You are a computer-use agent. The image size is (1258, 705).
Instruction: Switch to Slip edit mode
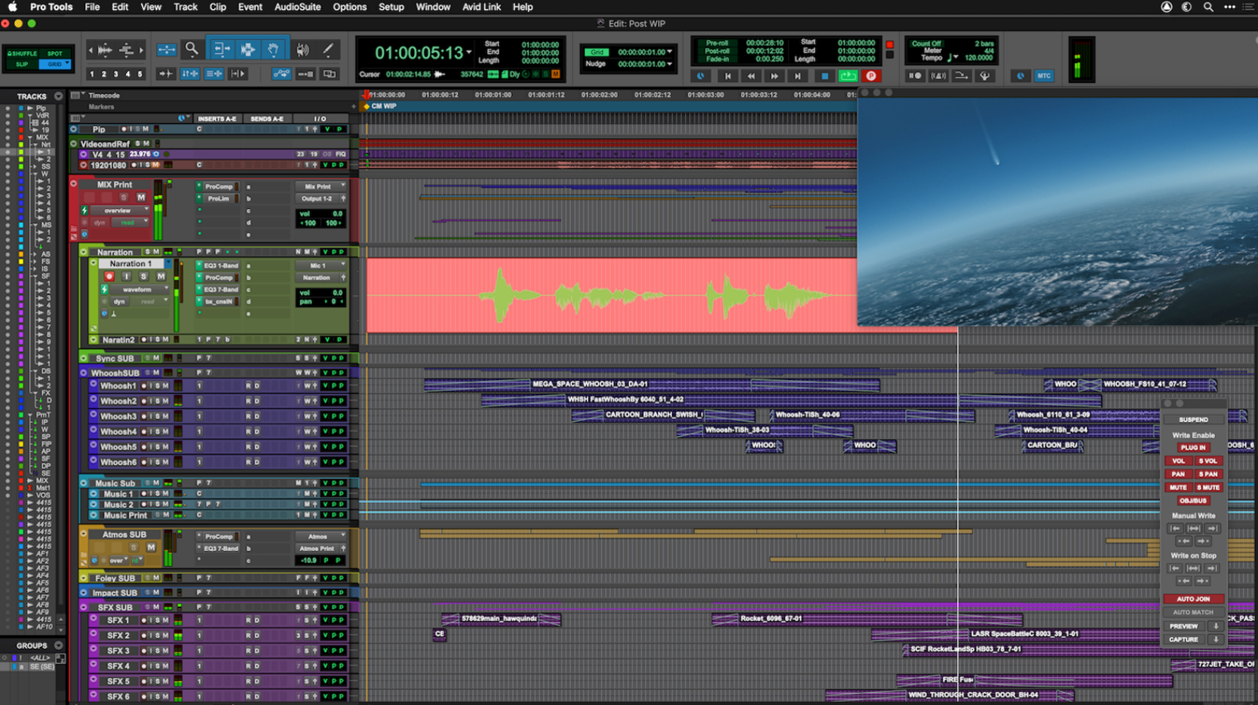click(x=22, y=64)
